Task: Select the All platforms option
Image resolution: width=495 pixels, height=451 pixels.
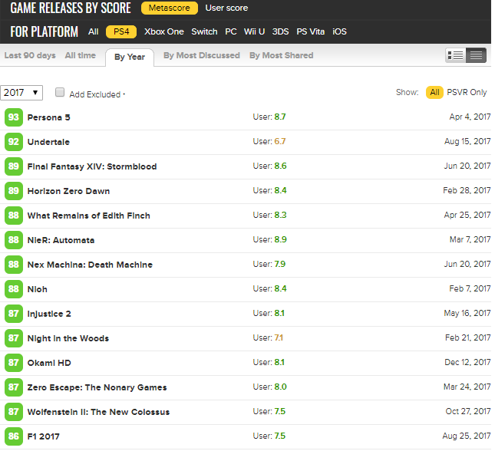Action: 93,31
